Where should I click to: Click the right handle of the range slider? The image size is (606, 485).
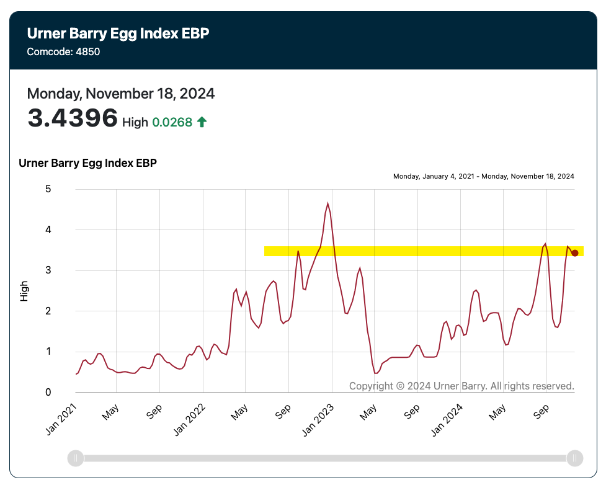[x=574, y=458]
